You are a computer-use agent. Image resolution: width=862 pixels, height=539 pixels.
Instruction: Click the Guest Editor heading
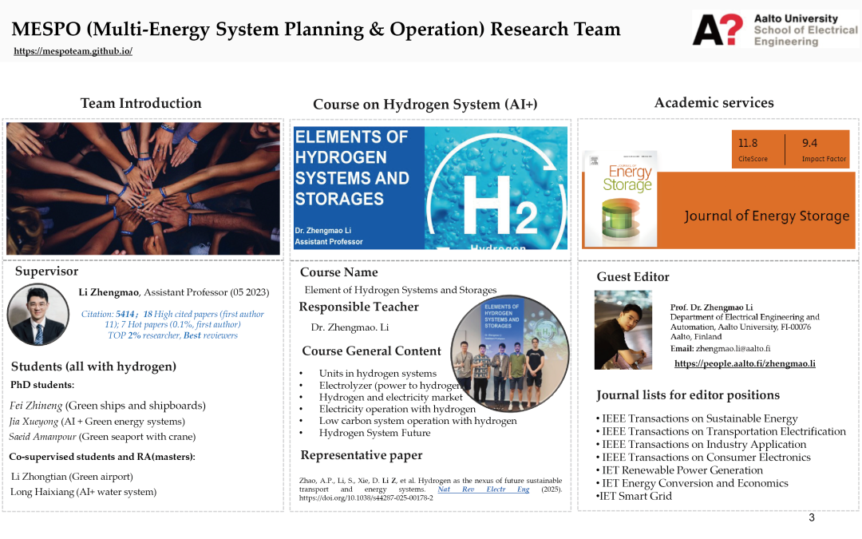point(633,277)
